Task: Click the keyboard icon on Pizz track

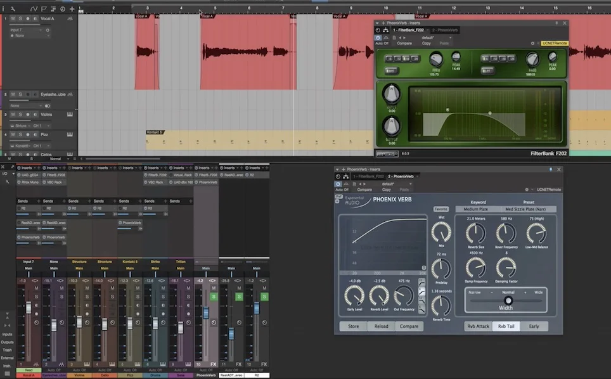Action: pyautogui.click(x=70, y=134)
